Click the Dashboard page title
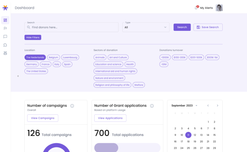 pos(25,8)
